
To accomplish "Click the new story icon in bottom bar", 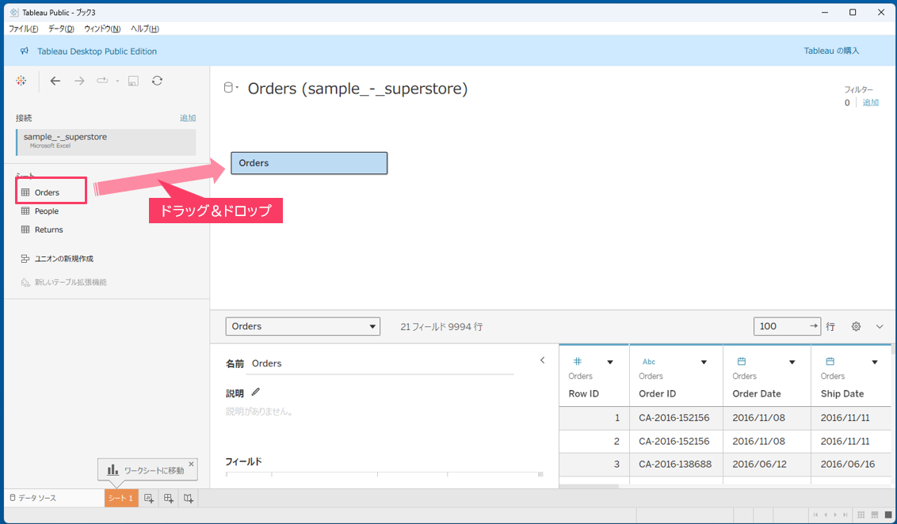I will (188, 498).
